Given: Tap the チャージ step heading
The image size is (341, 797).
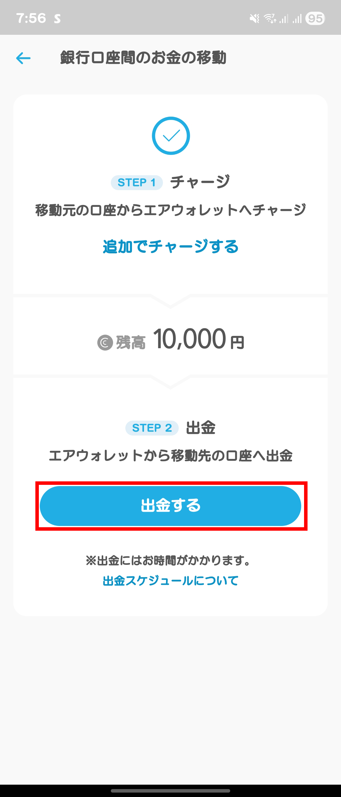Looking at the screenshot, I should click(200, 182).
